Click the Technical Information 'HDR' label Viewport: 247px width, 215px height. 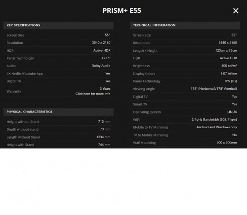(136, 58)
